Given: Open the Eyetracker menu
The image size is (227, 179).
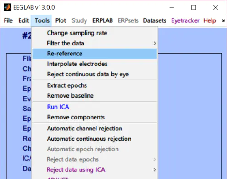Looking at the screenshot, I should point(185,20).
